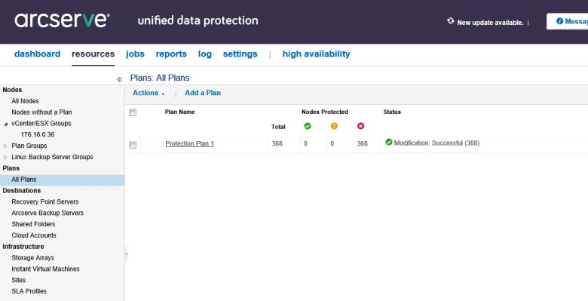Viewport: 588px width, 301px height.
Task: Open the Protection Plan 1 link
Action: (190, 144)
